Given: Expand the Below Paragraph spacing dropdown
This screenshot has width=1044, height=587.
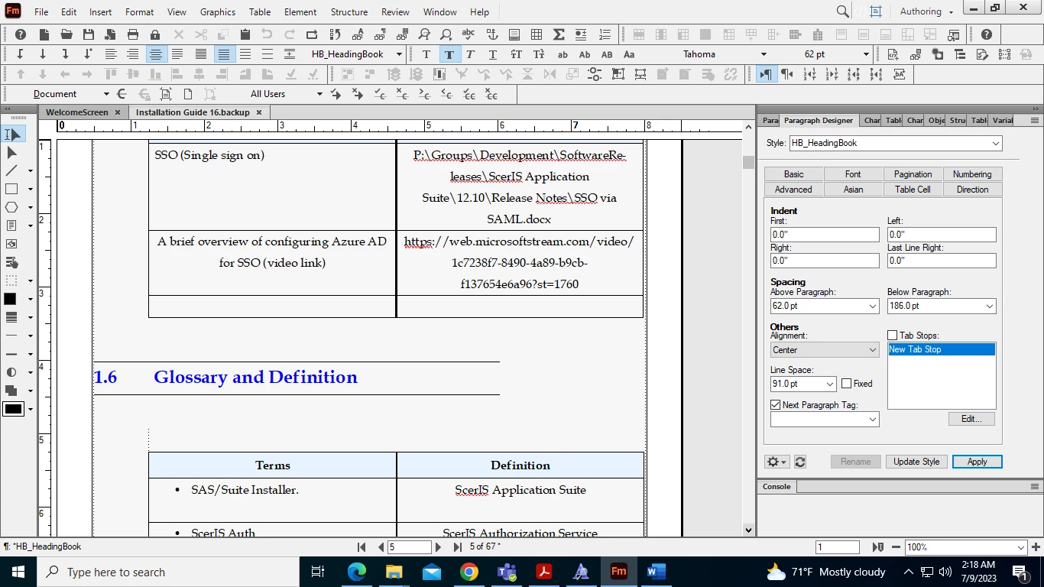Looking at the screenshot, I should click(x=990, y=306).
